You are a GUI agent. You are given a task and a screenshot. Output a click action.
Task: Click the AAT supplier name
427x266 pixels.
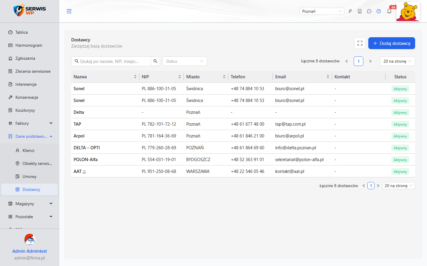click(80, 171)
